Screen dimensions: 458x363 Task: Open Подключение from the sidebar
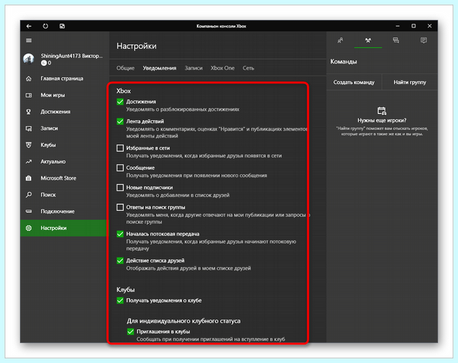click(64, 211)
